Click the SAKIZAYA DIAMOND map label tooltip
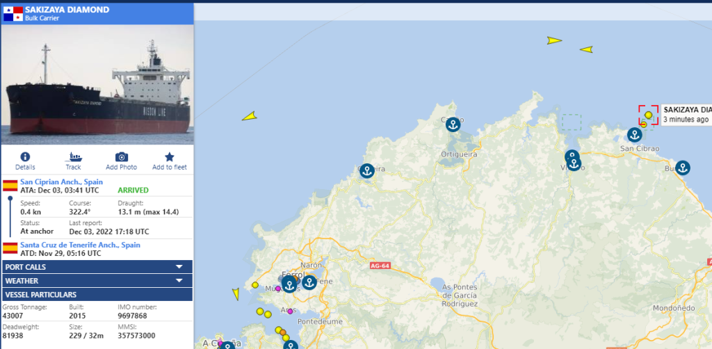712x349 pixels. click(687, 114)
